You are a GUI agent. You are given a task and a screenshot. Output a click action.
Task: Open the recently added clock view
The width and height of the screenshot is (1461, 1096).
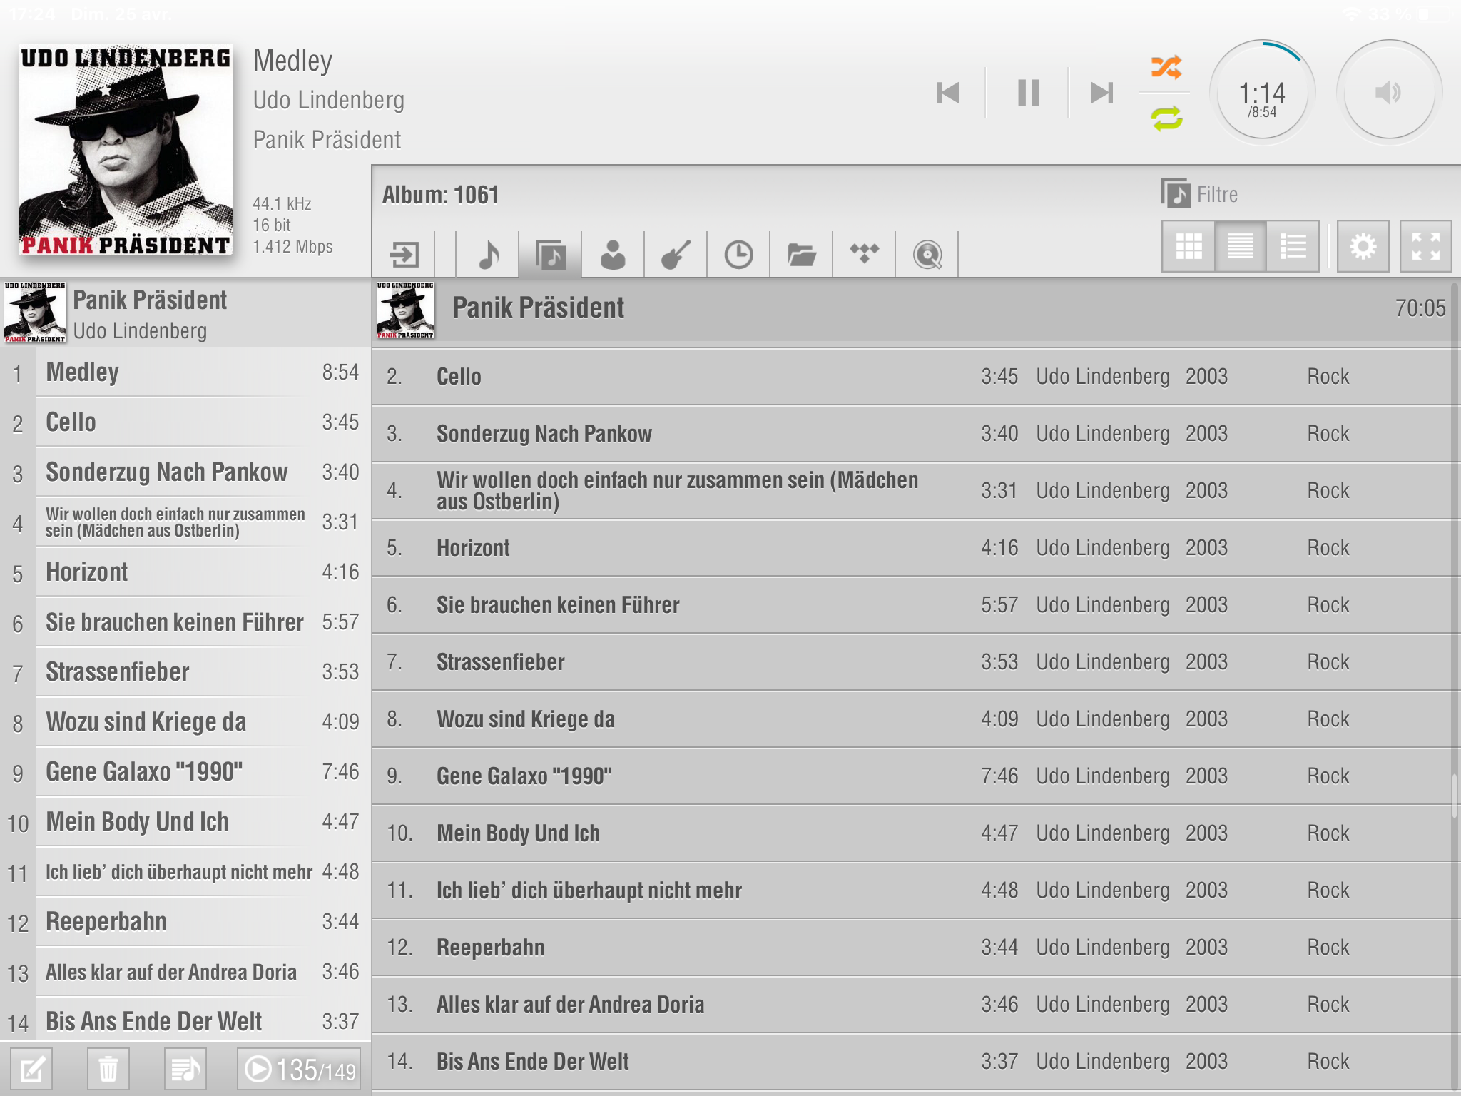click(x=738, y=254)
